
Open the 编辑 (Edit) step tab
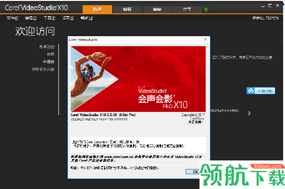click(x=157, y=10)
